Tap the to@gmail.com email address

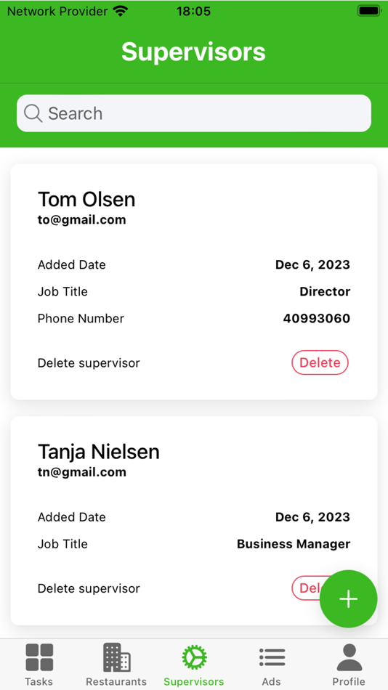coord(82,220)
